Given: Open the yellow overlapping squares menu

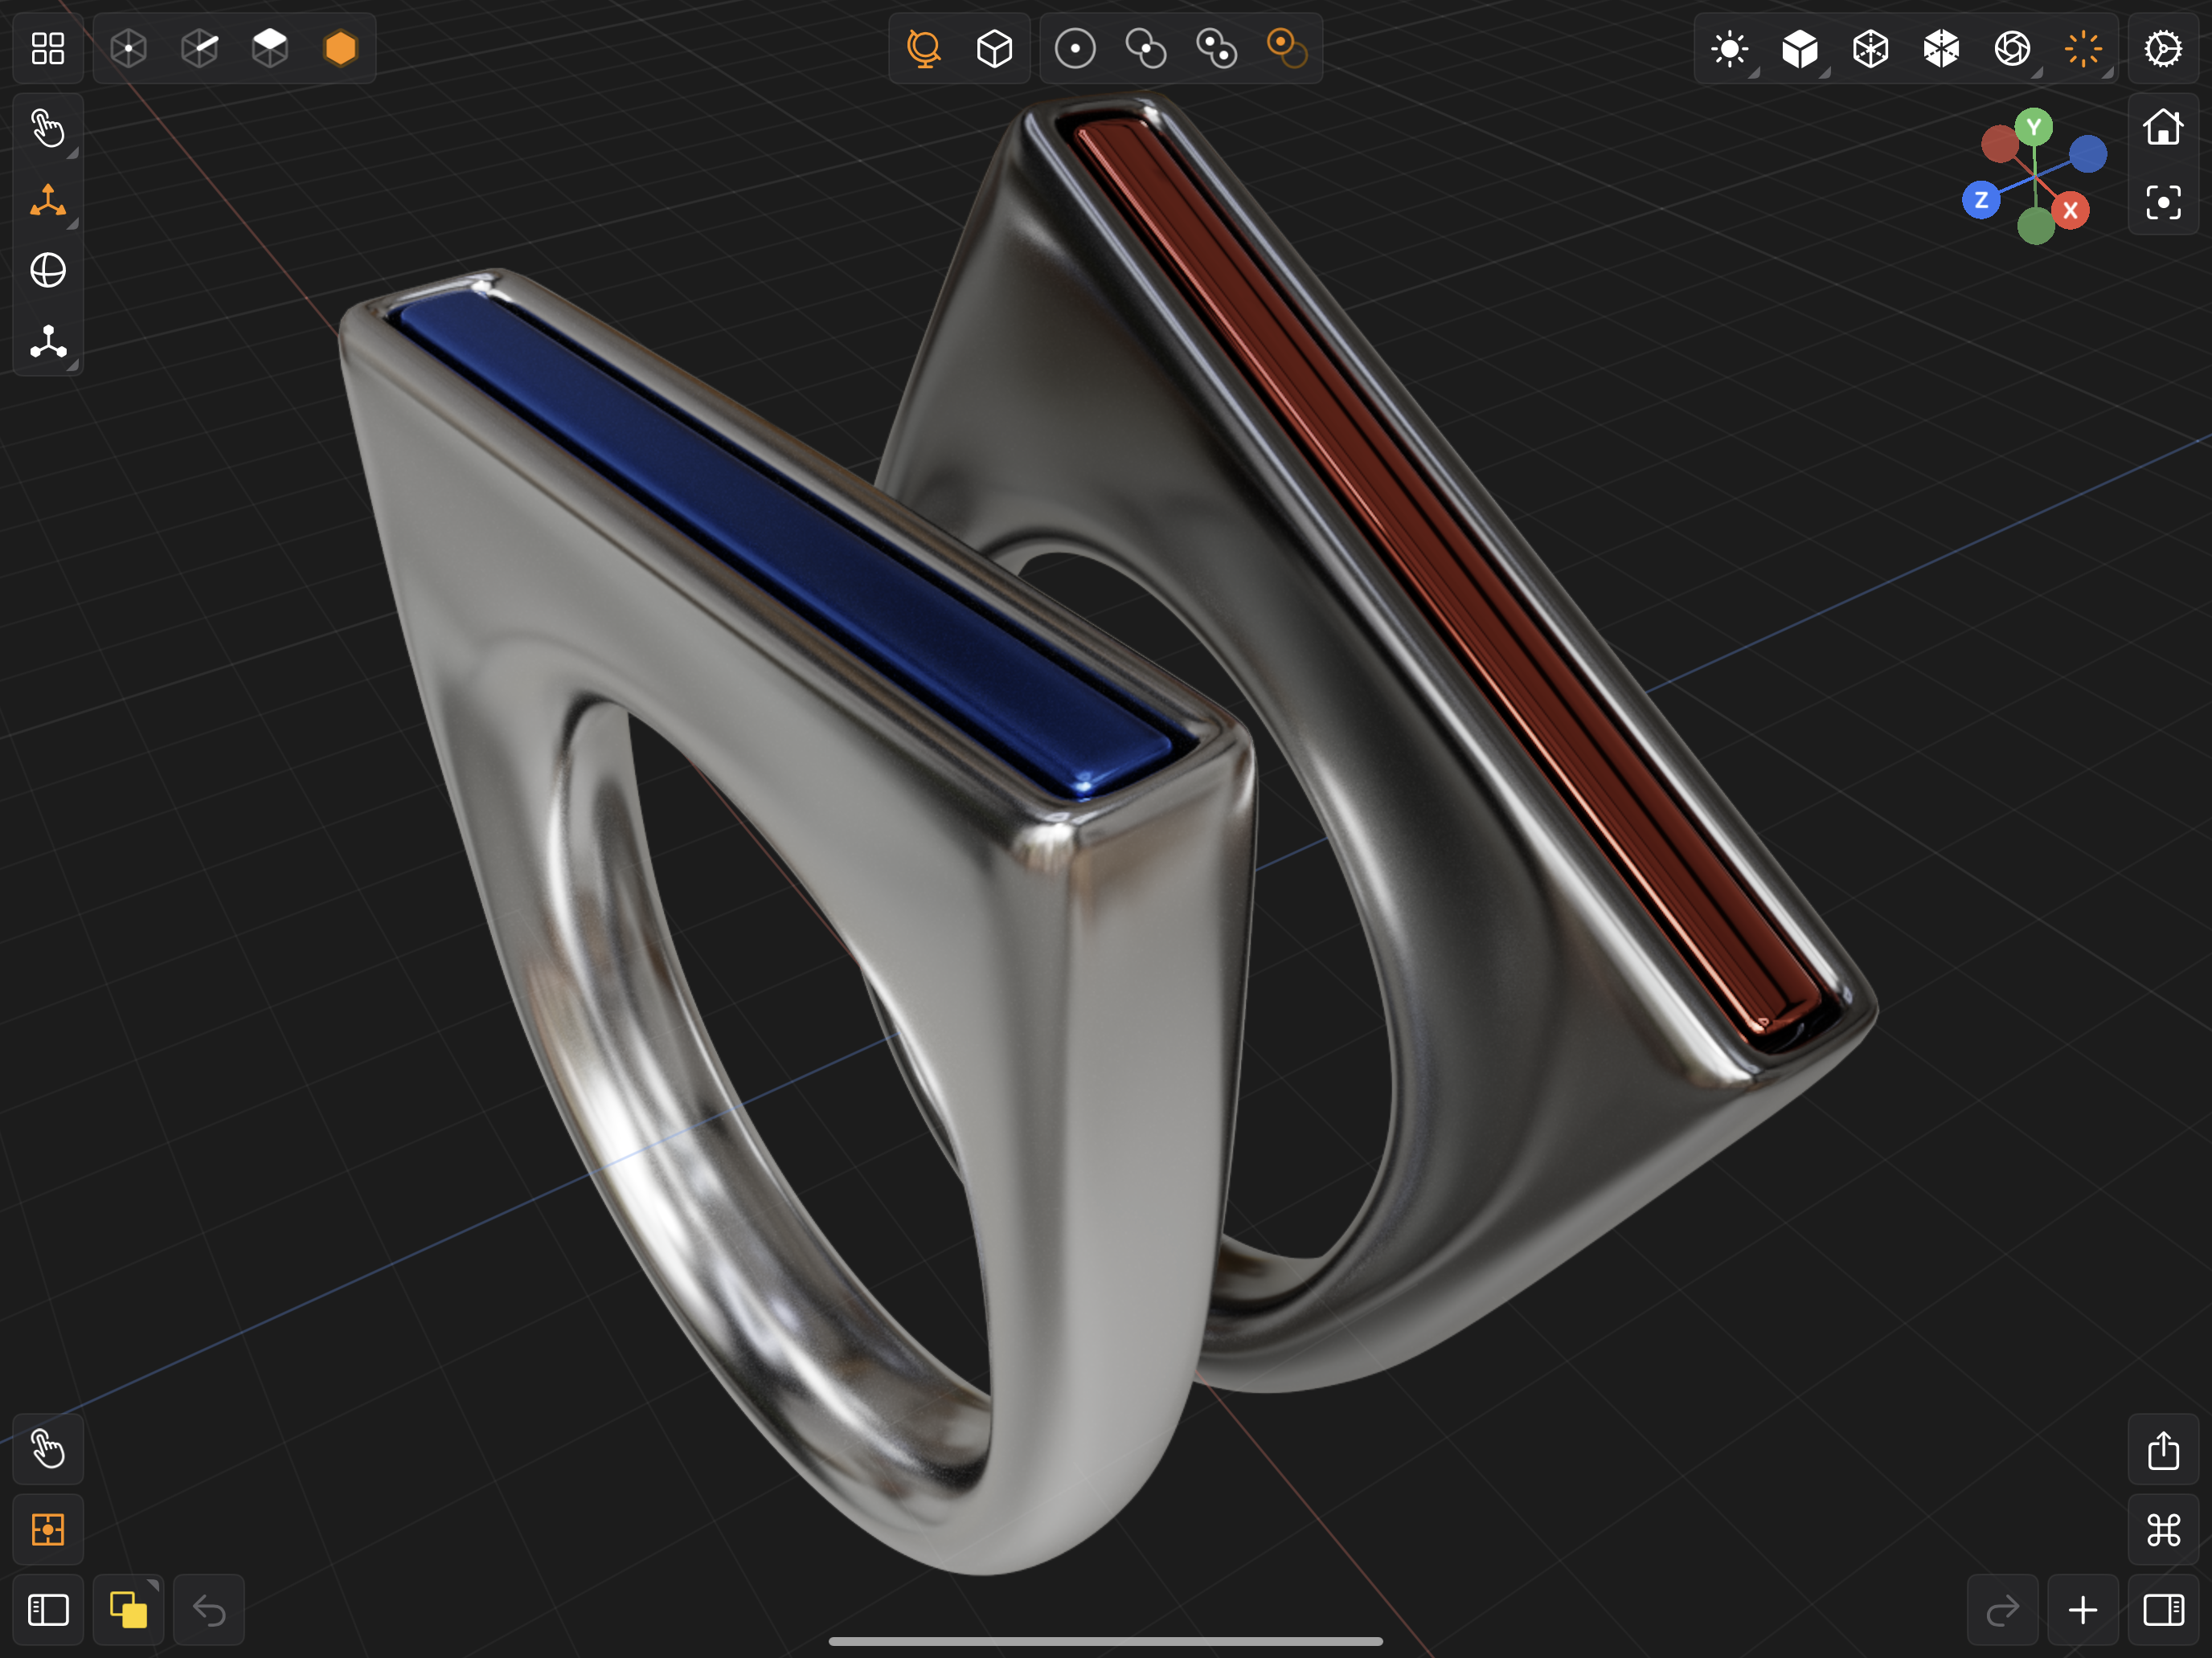Looking at the screenshot, I should 129,1610.
